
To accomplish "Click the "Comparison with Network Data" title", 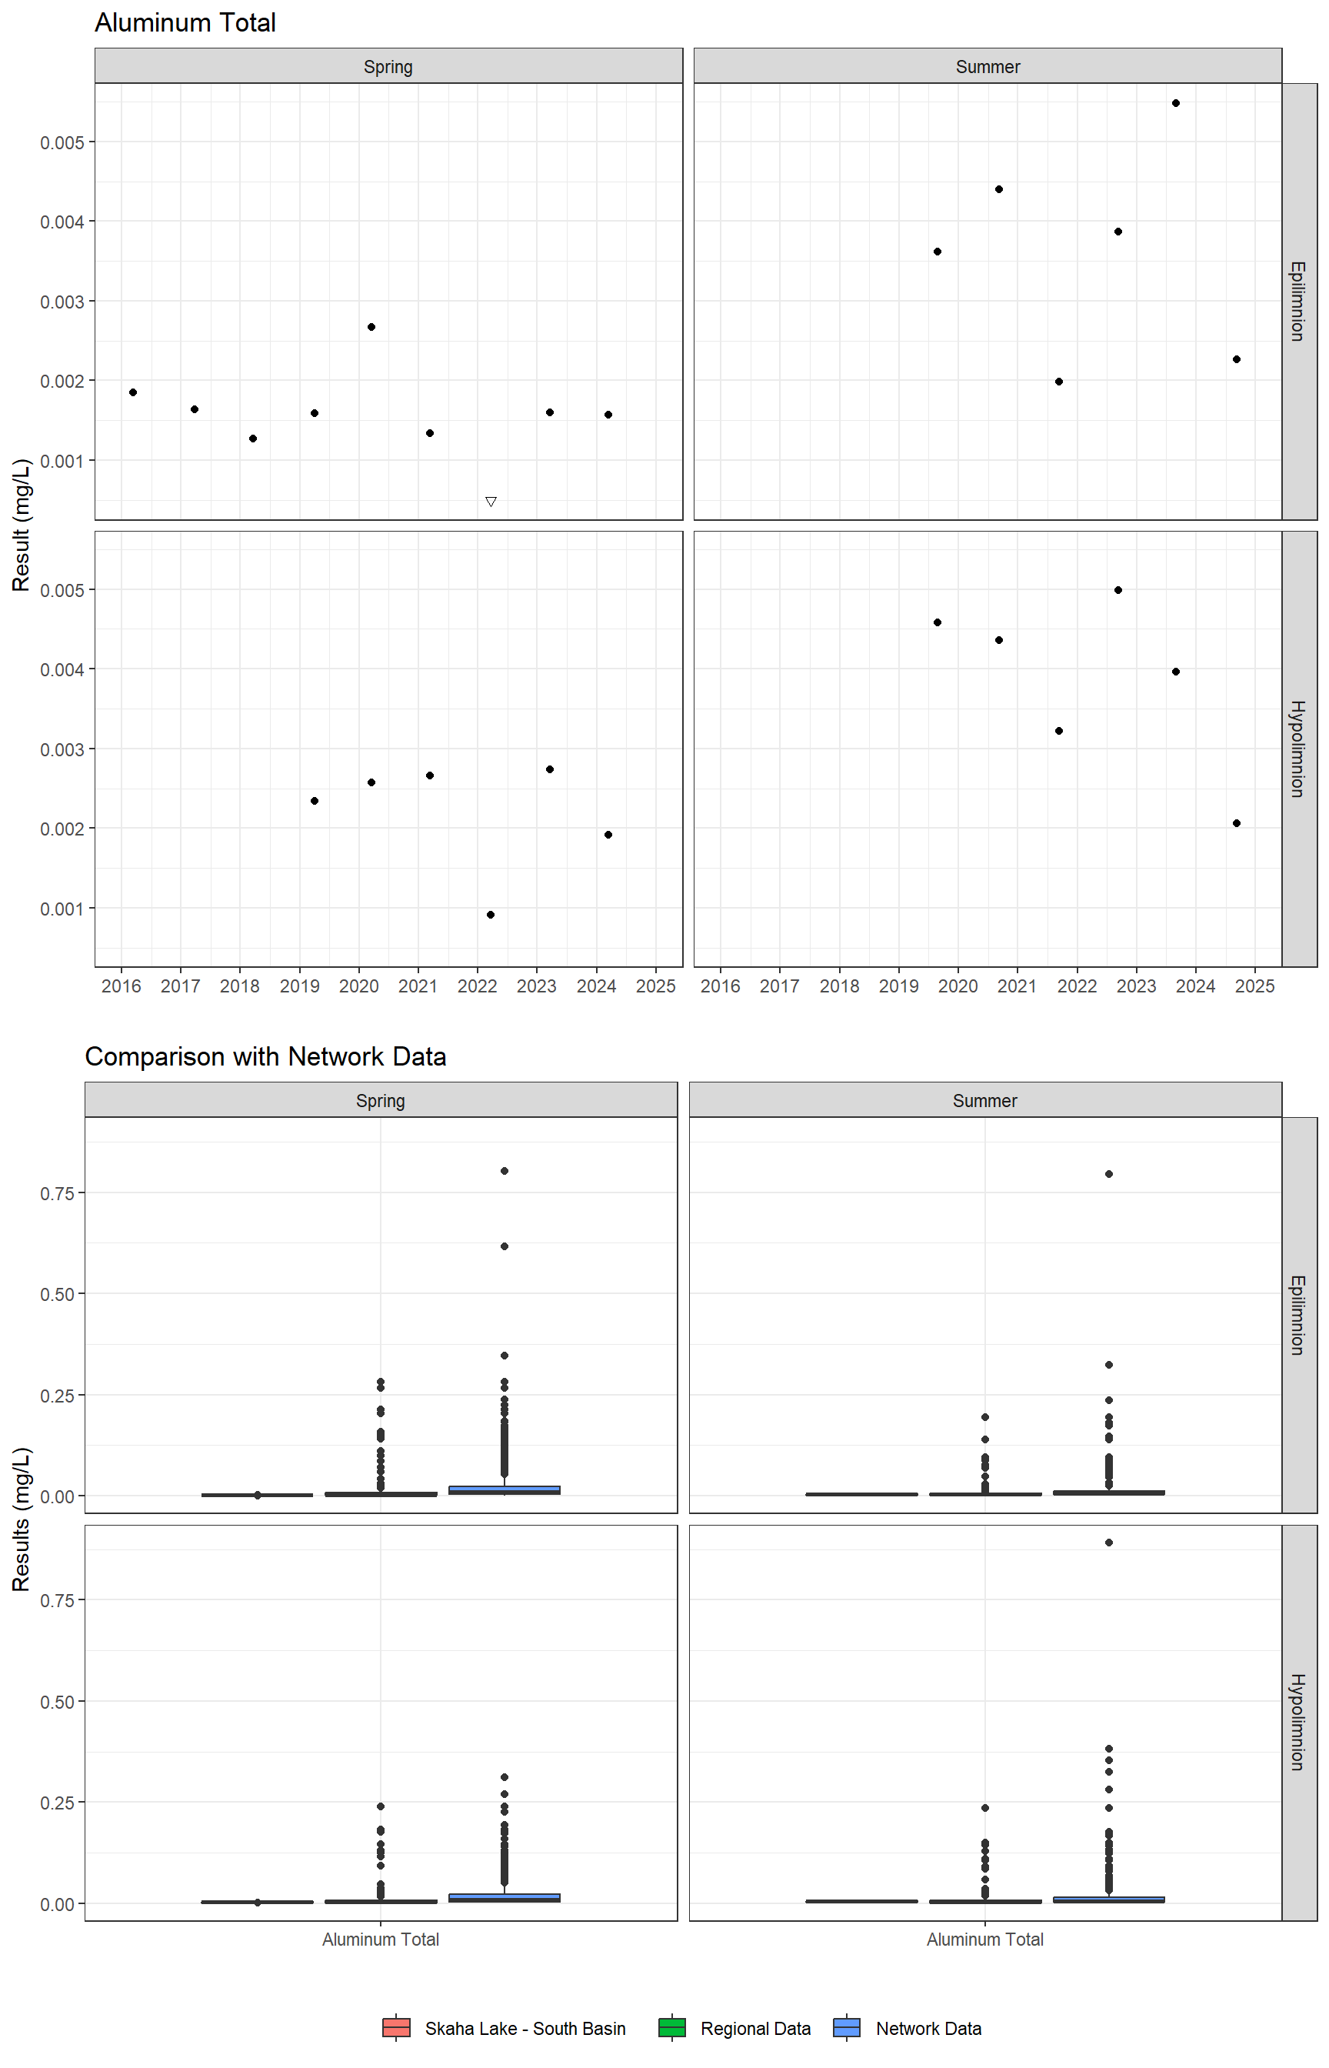I will click(265, 1056).
